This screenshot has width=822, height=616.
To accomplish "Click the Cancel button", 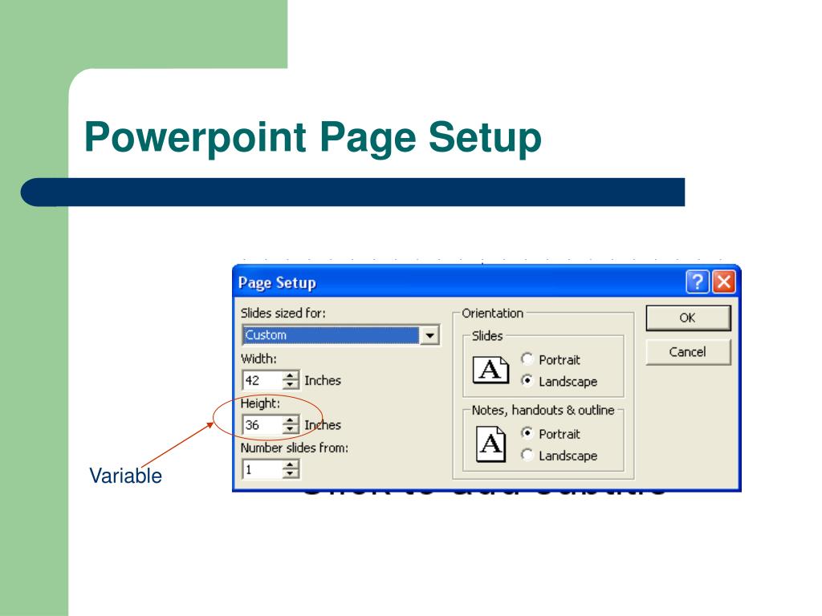I will (688, 352).
